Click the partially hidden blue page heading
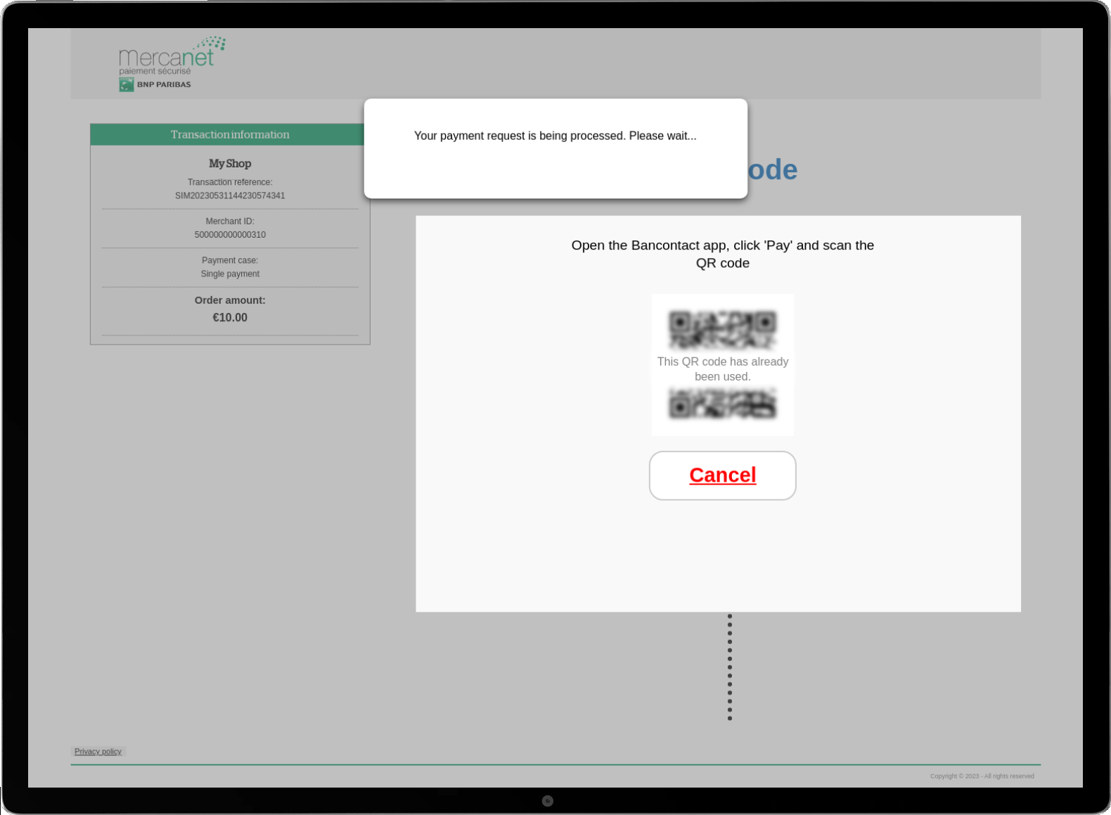Image resolution: width=1111 pixels, height=815 pixels. click(x=773, y=170)
